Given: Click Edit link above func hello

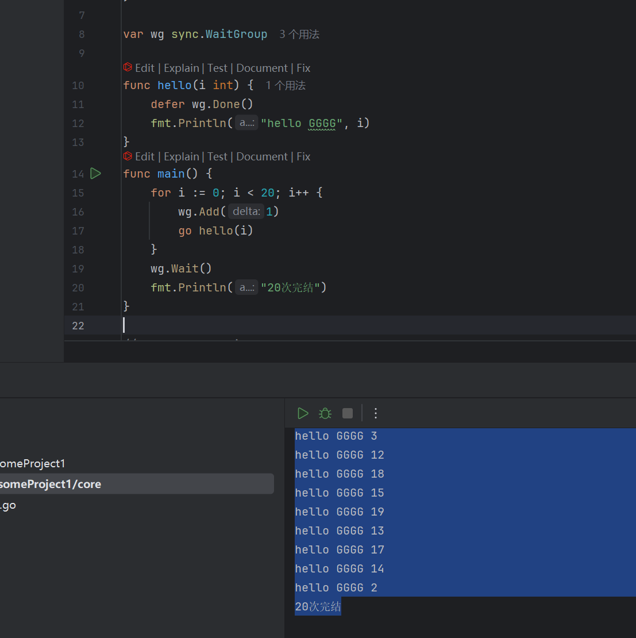Looking at the screenshot, I should (x=145, y=68).
